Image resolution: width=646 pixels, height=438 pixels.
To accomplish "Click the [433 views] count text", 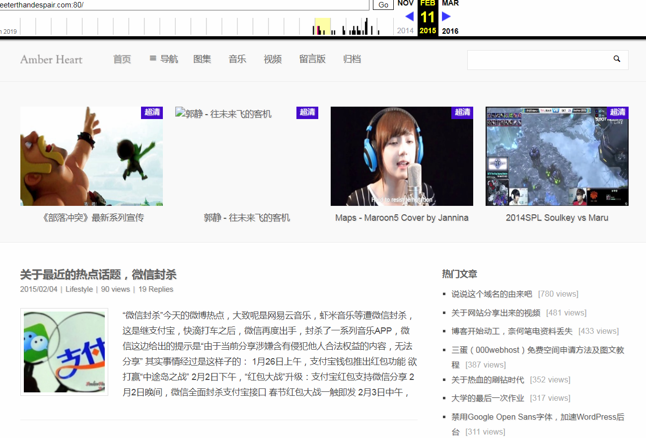I will click(x=598, y=331).
